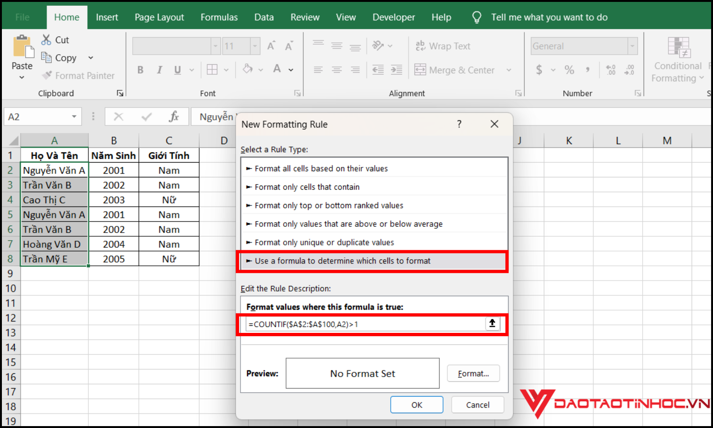Click the Merge & Center icon
Image resolution: width=713 pixels, height=428 pixels.
tap(420, 70)
